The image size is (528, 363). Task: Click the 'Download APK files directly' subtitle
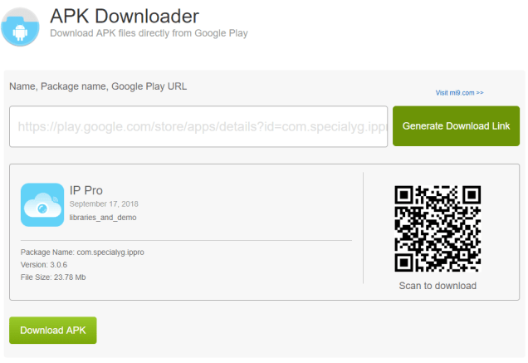point(149,33)
